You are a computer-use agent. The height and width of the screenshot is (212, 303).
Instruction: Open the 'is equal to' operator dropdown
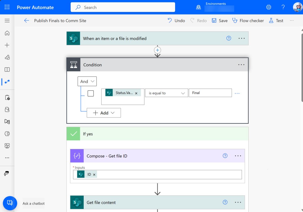pos(166,93)
